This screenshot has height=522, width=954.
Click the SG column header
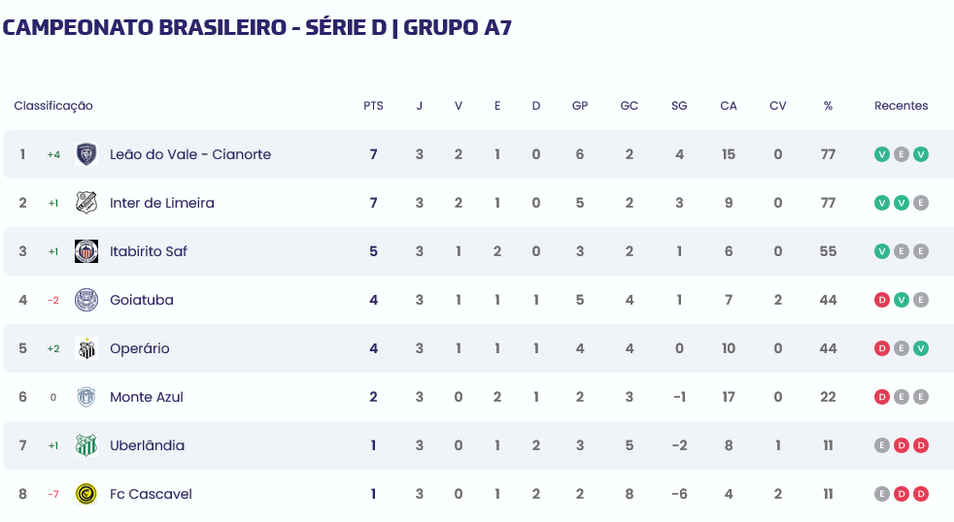pyautogui.click(x=679, y=106)
